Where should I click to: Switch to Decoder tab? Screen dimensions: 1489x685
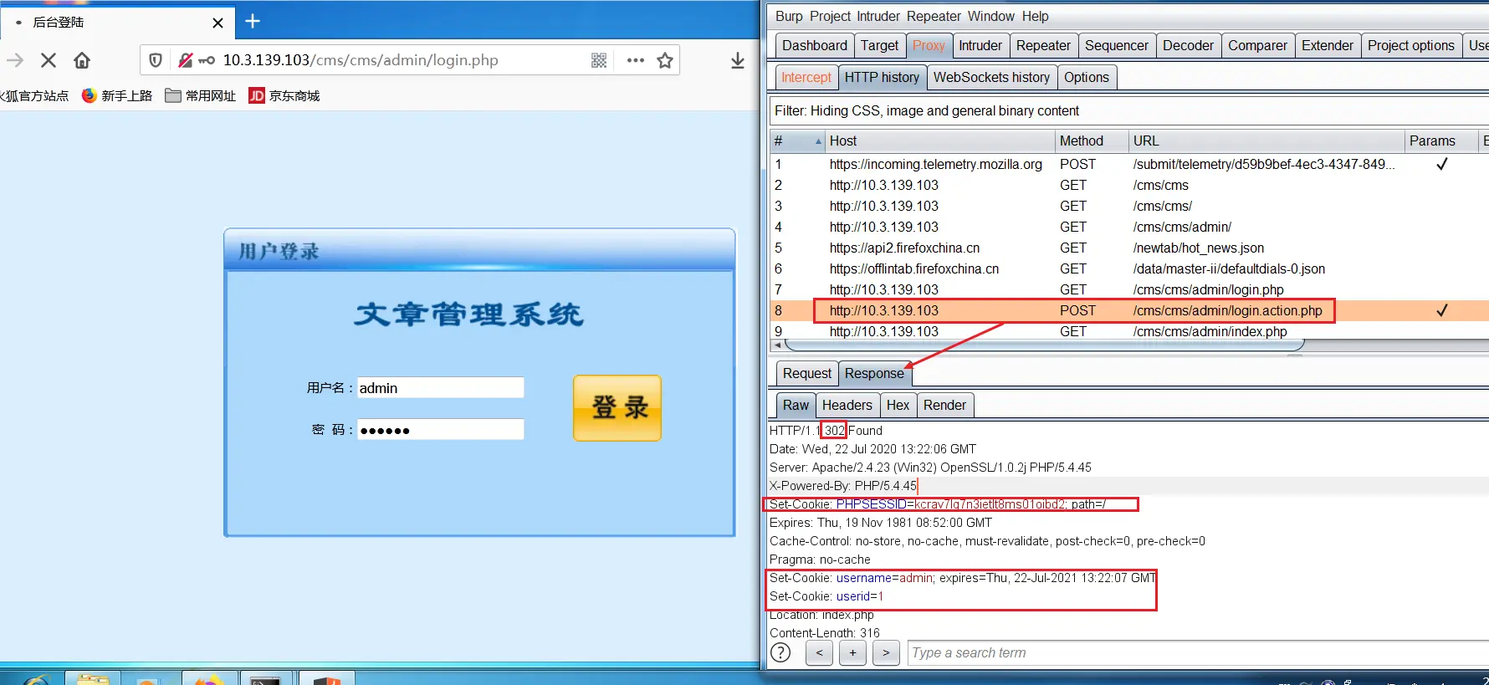(x=1188, y=45)
